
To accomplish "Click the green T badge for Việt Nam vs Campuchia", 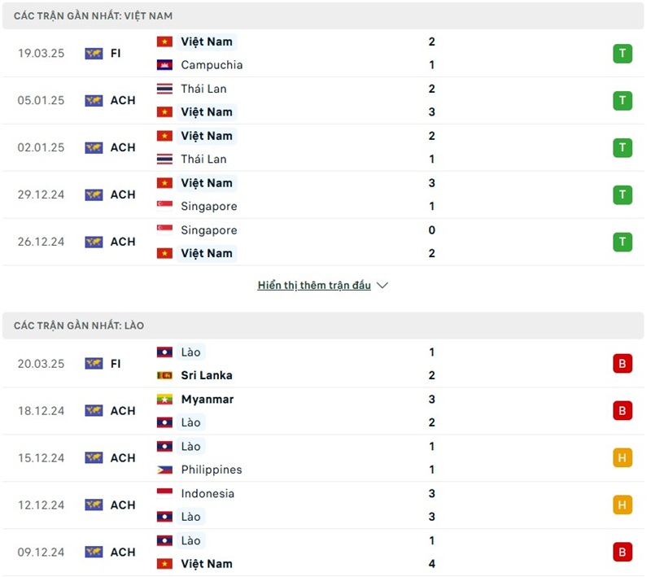I will (623, 54).
